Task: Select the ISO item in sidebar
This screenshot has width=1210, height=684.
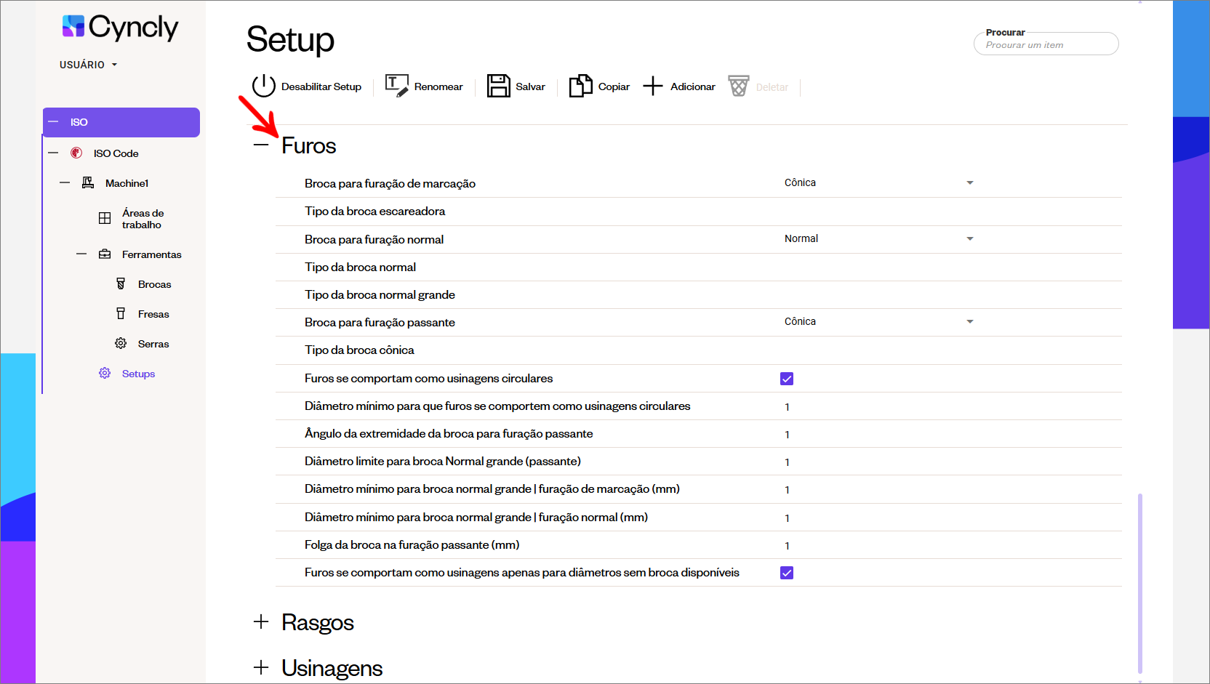Action: pyautogui.click(x=121, y=122)
